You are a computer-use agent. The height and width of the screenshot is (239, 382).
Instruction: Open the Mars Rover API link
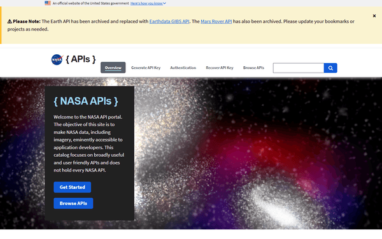[216, 22]
